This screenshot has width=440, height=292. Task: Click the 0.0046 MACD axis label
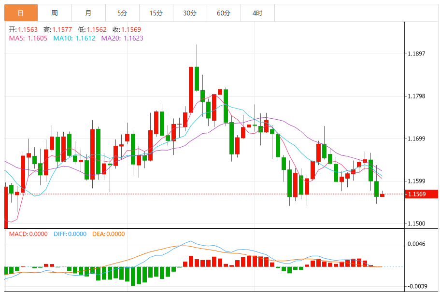(x=416, y=244)
